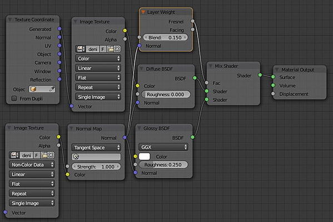Click the Object output socket on Texture Coordinate
This screenshot has height=222, width=333.
pos(59,54)
